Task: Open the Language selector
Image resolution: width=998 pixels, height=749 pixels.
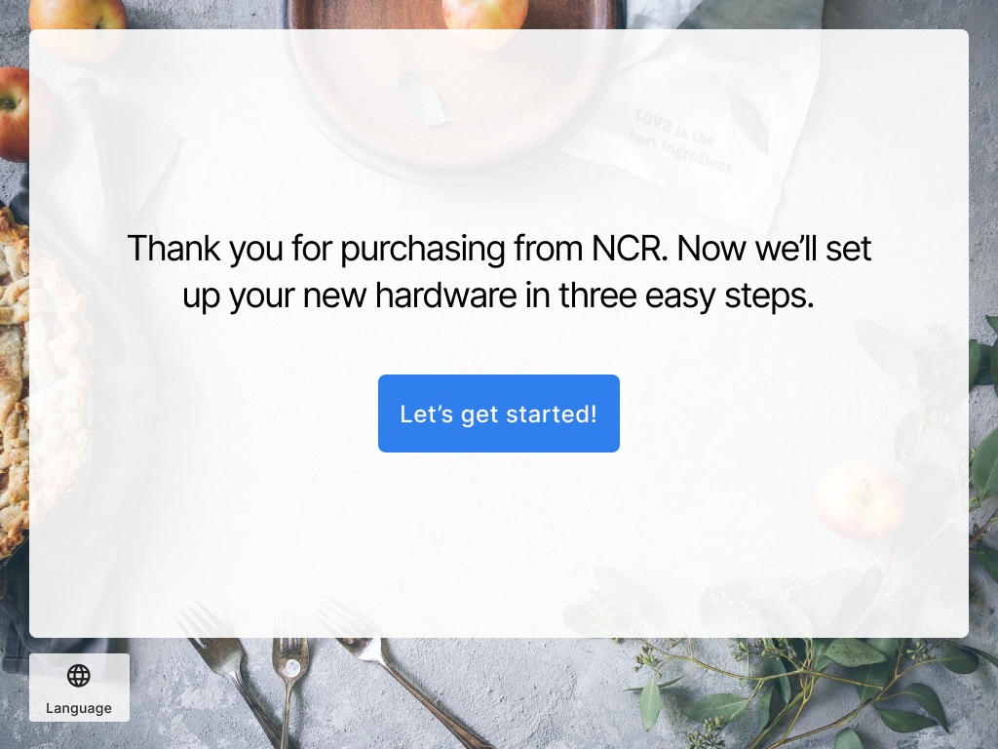Action: [x=79, y=688]
